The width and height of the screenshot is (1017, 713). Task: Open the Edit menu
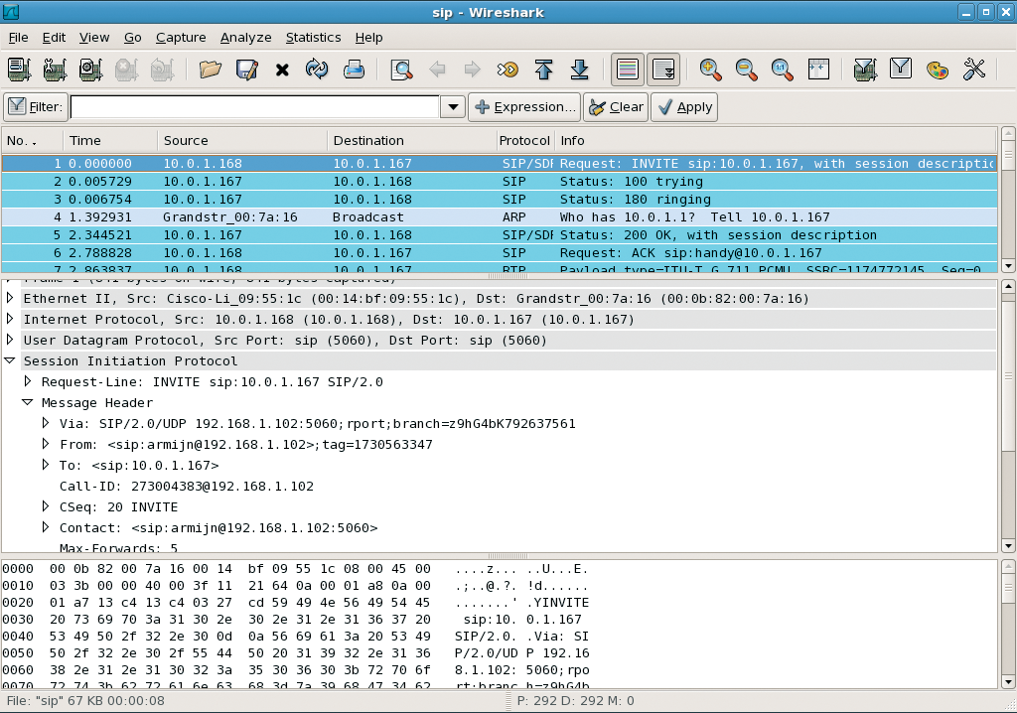[x=54, y=38]
